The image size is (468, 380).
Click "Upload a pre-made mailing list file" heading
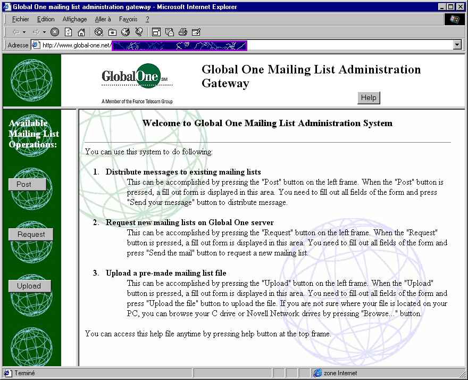(165, 272)
